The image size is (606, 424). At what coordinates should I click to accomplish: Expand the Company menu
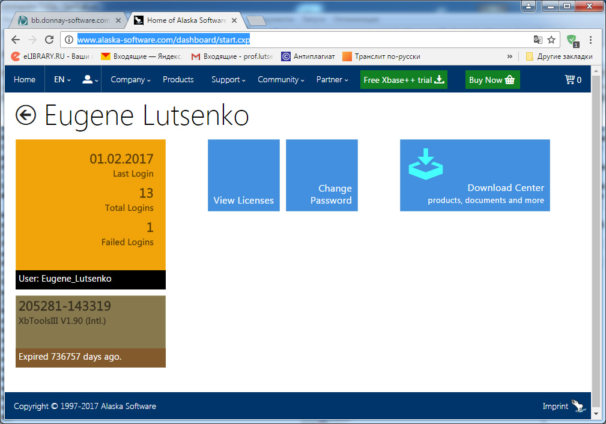tap(130, 80)
